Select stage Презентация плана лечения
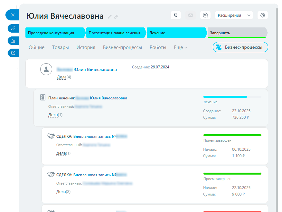Image resolution: width=282 pixels, height=212 pixels. click(x=116, y=33)
